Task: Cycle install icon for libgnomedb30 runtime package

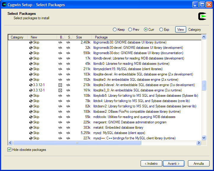Action: tap(31, 42)
